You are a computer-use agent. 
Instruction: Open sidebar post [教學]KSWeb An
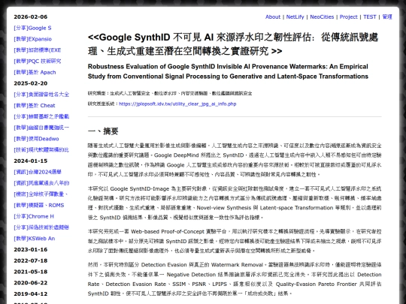point(35,239)
